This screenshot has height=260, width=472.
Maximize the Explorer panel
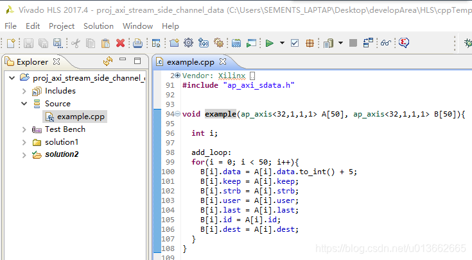[x=137, y=61]
